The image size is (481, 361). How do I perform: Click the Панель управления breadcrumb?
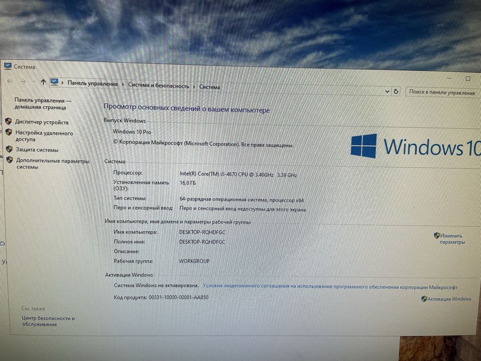[x=93, y=84]
